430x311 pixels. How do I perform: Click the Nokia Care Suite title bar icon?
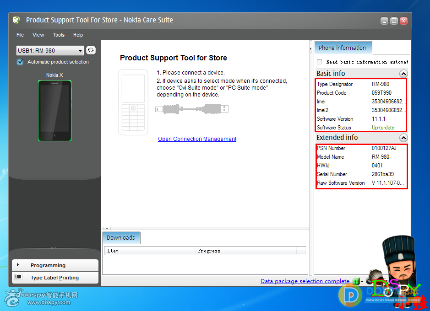16,20
